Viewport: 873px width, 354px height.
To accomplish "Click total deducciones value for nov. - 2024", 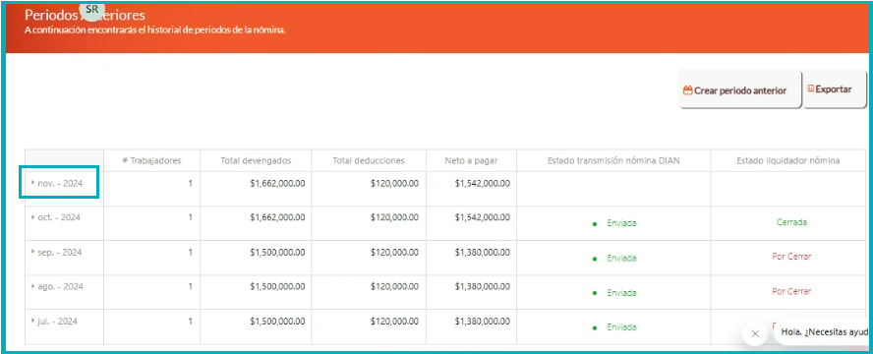I will [x=395, y=183].
